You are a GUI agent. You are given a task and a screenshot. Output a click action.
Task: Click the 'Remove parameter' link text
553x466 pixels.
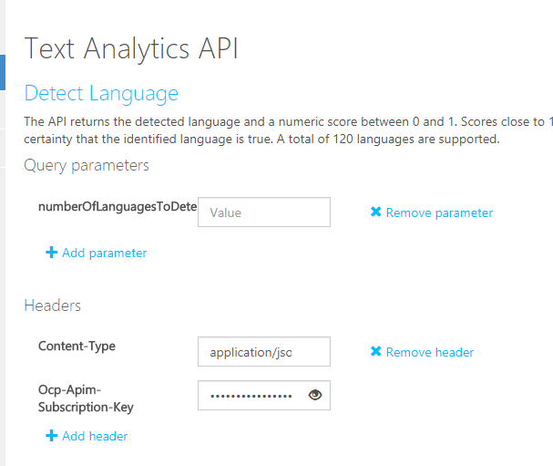(439, 212)
